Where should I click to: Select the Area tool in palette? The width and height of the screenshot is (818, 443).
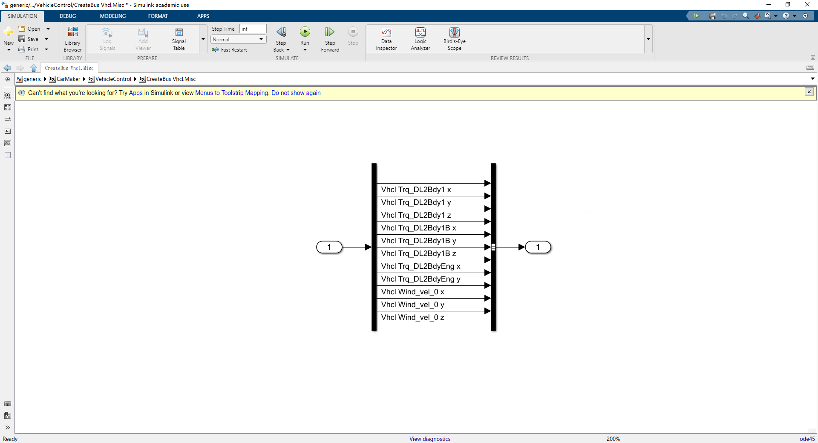tap(8, 155)
